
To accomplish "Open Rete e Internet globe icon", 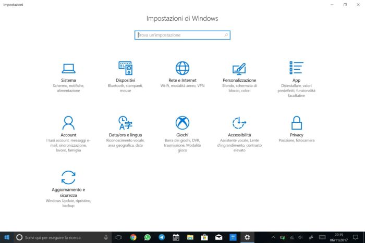I will [x=182, y=68].
